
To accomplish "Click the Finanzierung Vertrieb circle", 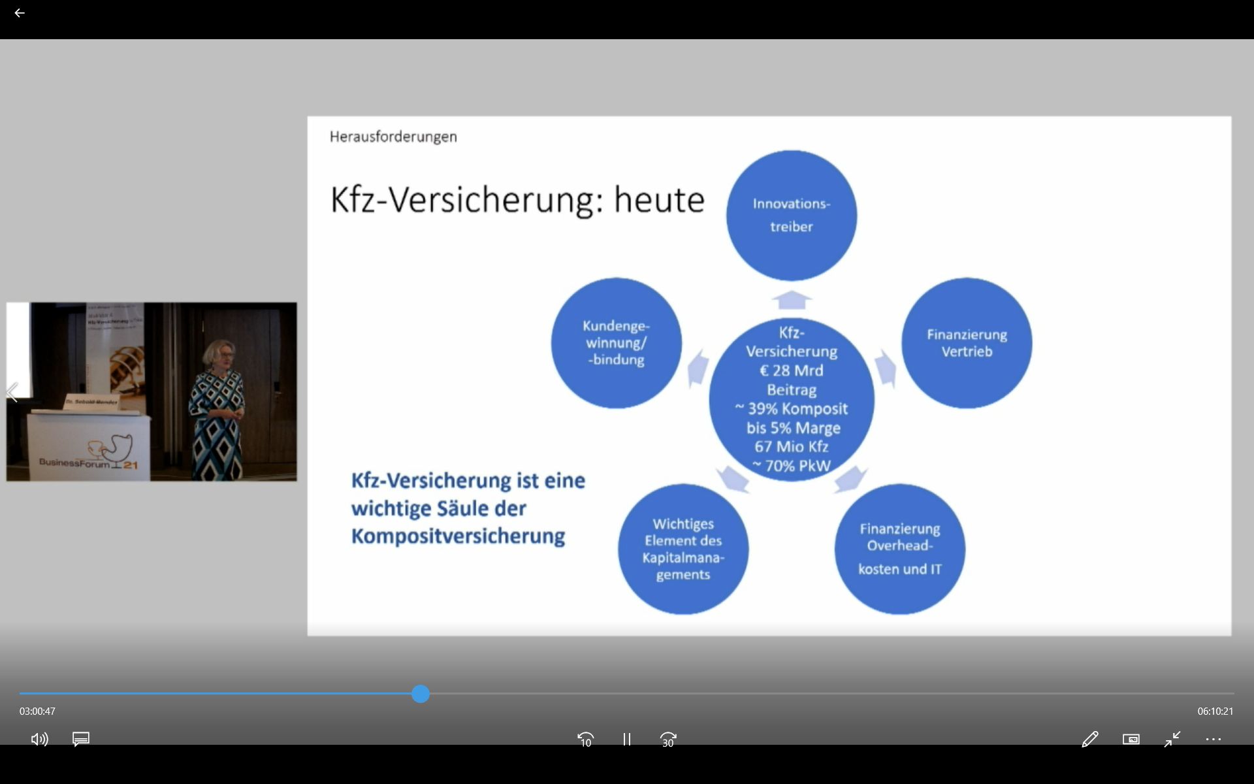I will pos(967,343).
